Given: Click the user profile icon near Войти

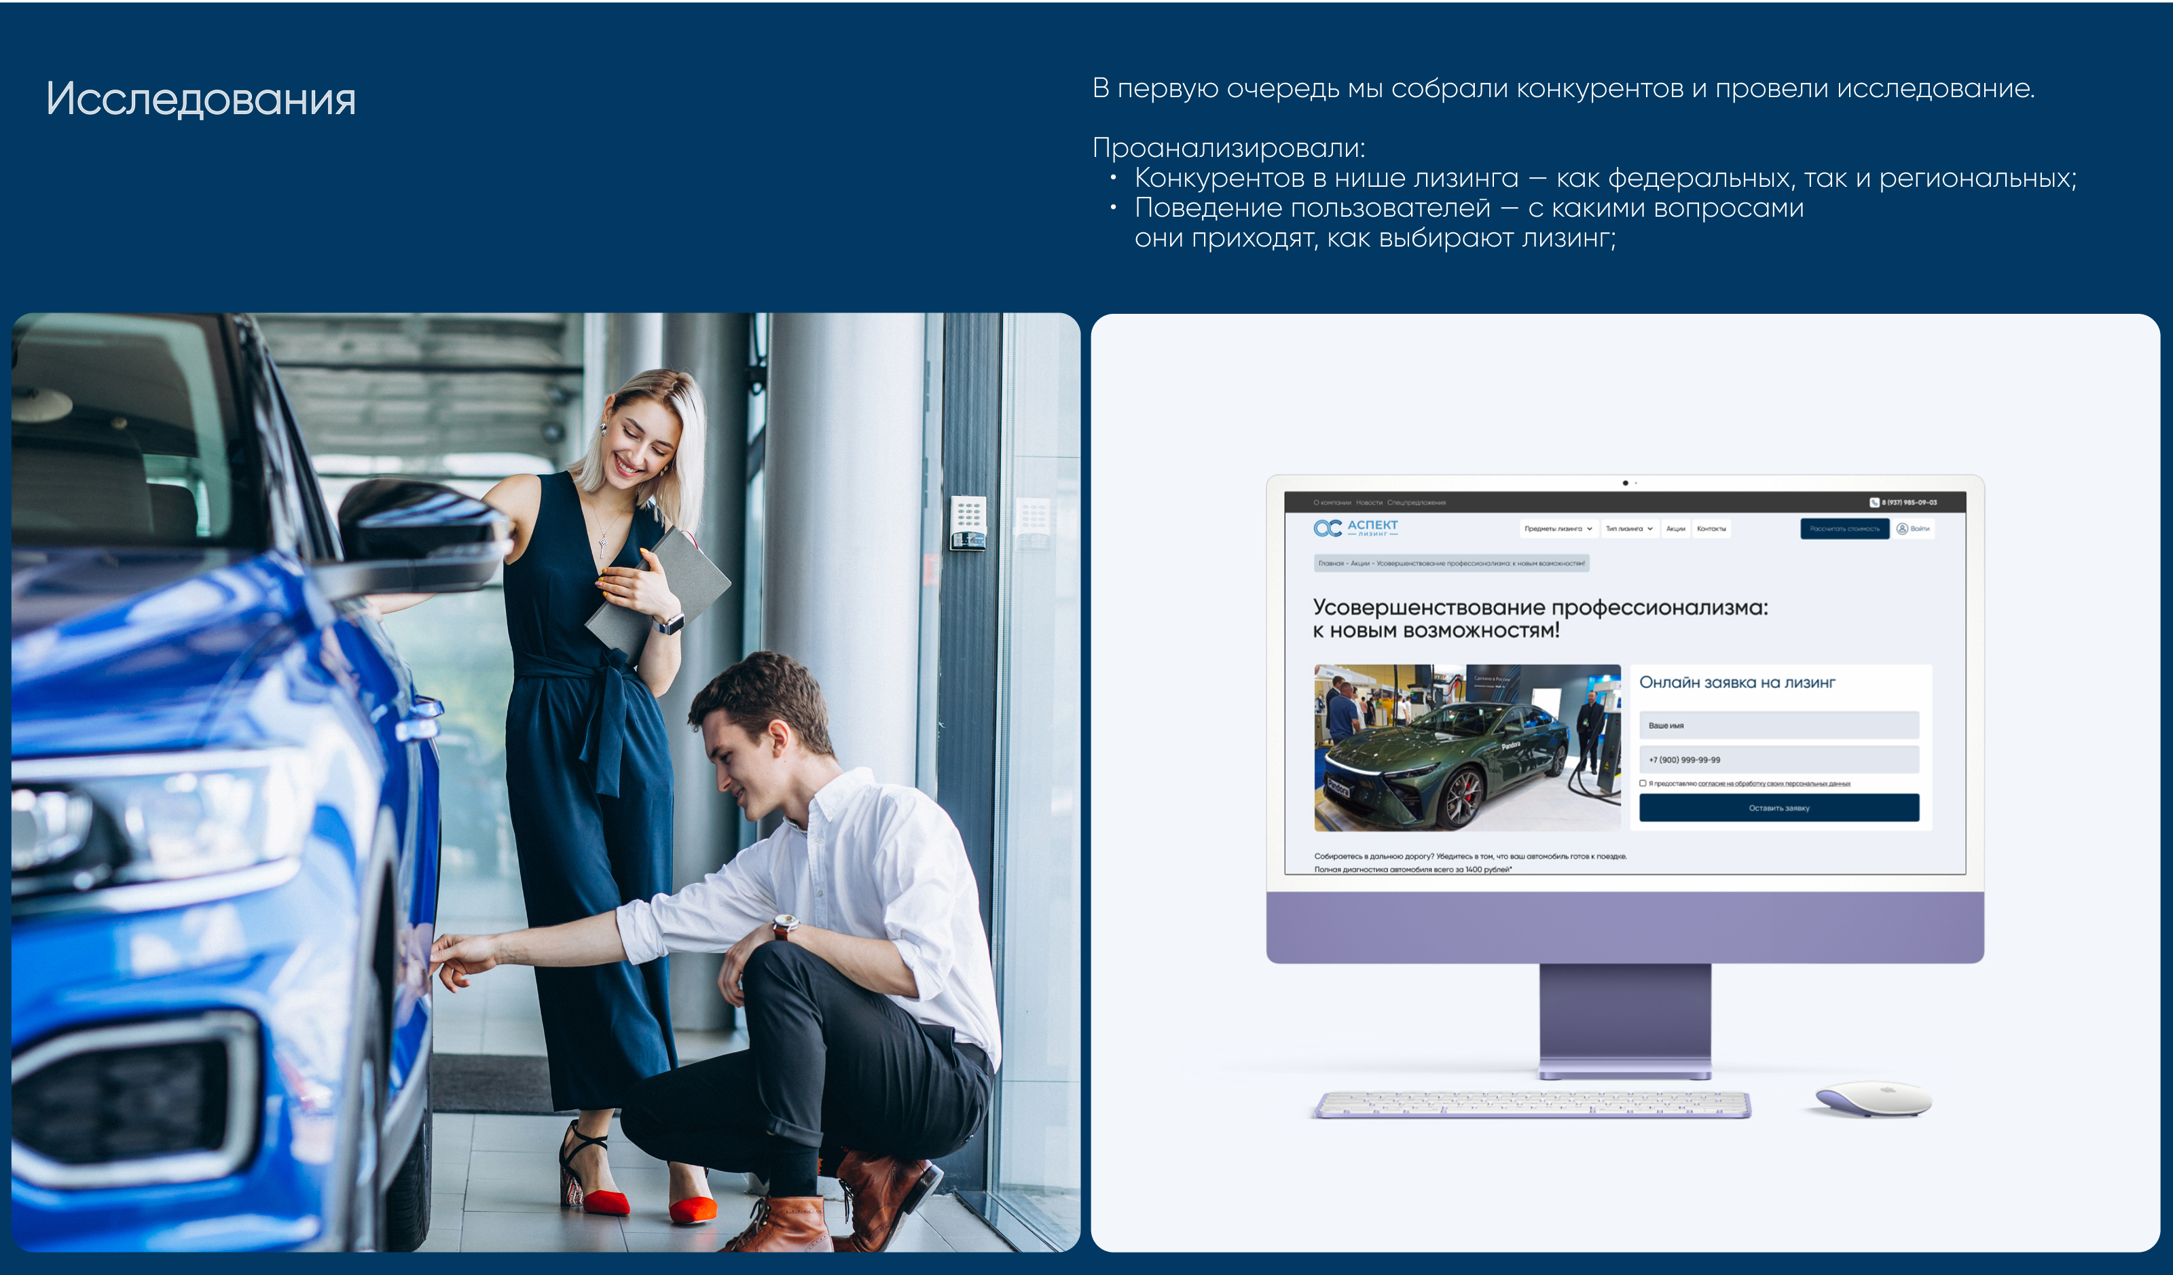Looking at the screenshot, I should click(1901, 528).
